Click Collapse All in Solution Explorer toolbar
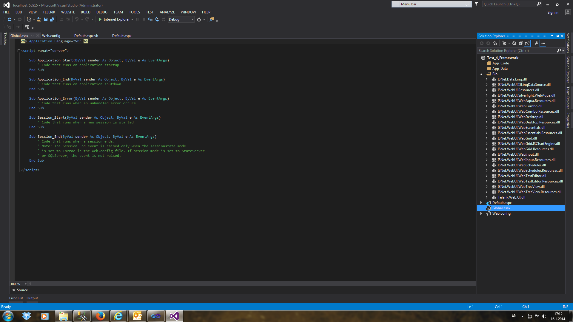 [521, 43]
